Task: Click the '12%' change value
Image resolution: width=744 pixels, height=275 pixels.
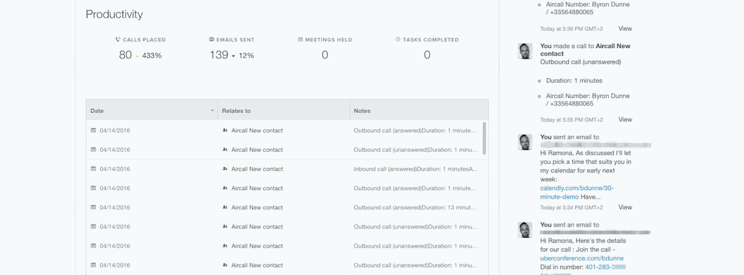Action: tap(247, 56)
